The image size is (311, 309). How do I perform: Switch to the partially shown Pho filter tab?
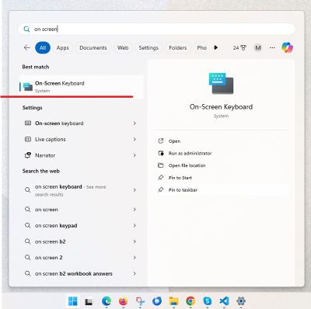tap(201, 47)
